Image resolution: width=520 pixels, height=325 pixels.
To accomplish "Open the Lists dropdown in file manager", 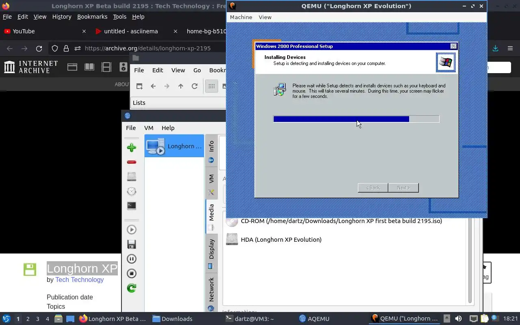I will 178,102.
